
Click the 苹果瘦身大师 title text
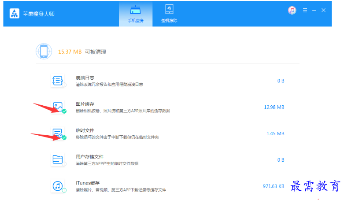click(39, 14)
